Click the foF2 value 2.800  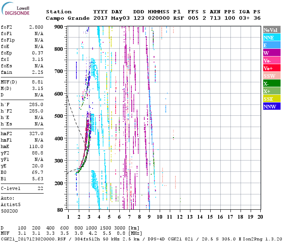pos(36,27)
